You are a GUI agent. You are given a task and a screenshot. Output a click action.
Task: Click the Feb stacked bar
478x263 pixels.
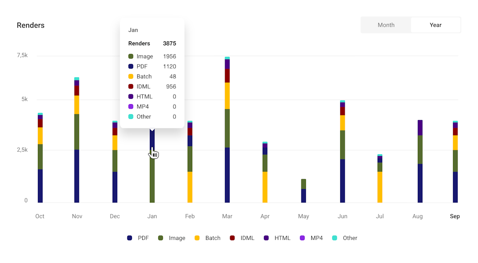point(190,162)
